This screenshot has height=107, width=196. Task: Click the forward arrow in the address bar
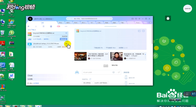(x=71, y=19)
